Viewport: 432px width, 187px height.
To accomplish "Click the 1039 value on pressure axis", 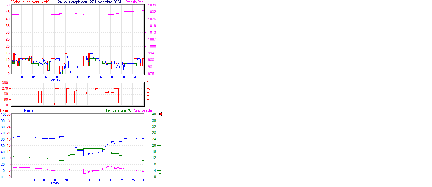I will [152, 5].
